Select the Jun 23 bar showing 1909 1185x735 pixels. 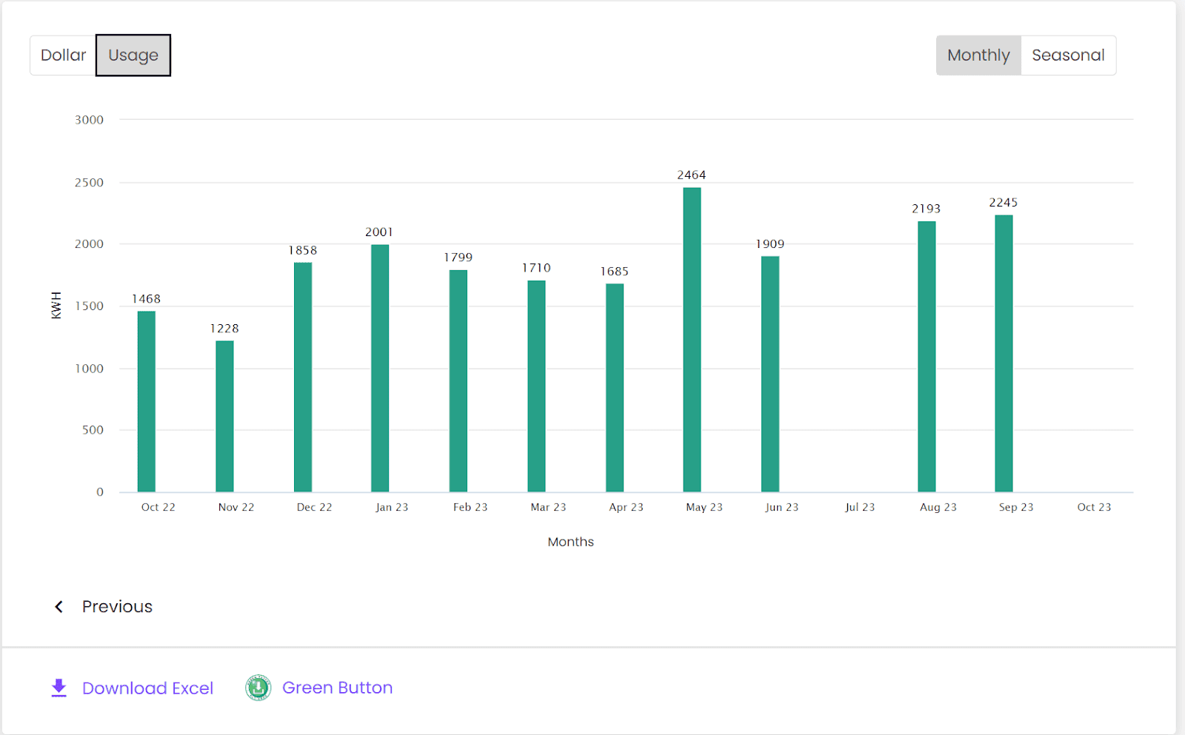(x=770, y=374)
